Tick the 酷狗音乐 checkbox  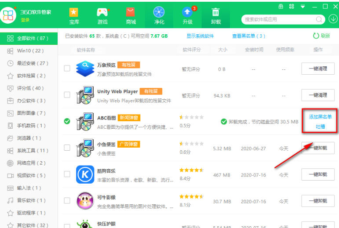tap(67, 174)
